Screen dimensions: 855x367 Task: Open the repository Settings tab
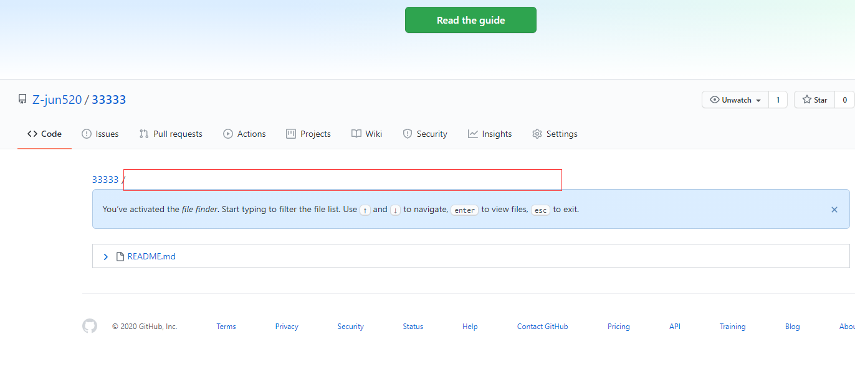[555, 134]
